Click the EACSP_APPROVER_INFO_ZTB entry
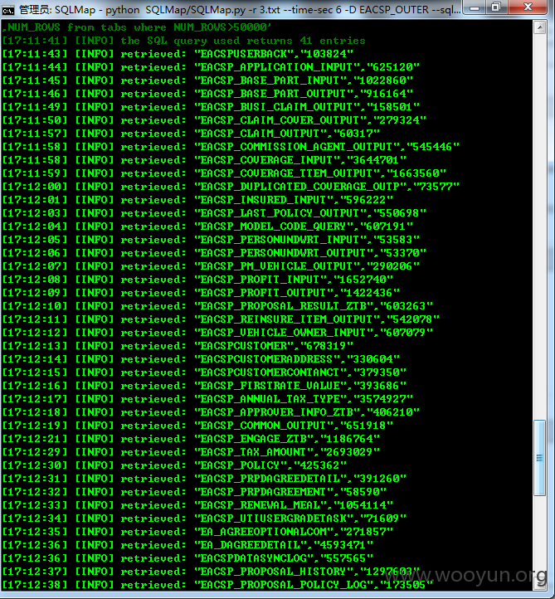This screenshot has height=599, width=555. 211,412
